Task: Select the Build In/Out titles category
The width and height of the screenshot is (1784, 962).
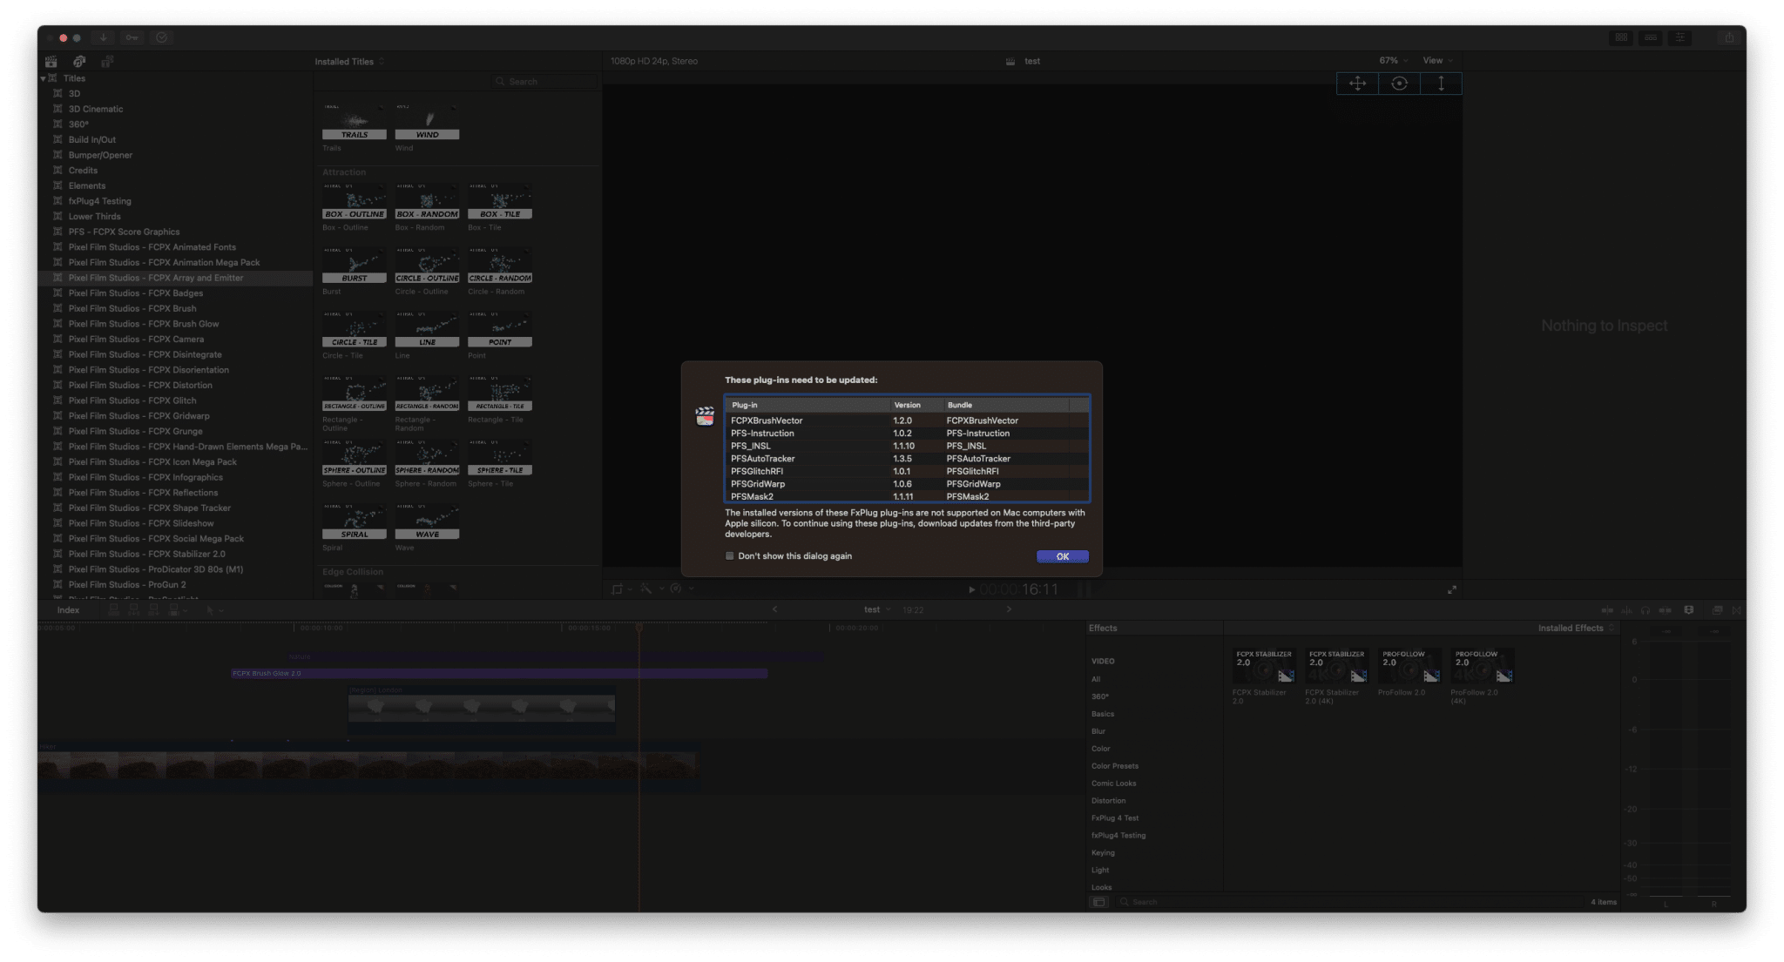Action: click(x=92, y=139)
